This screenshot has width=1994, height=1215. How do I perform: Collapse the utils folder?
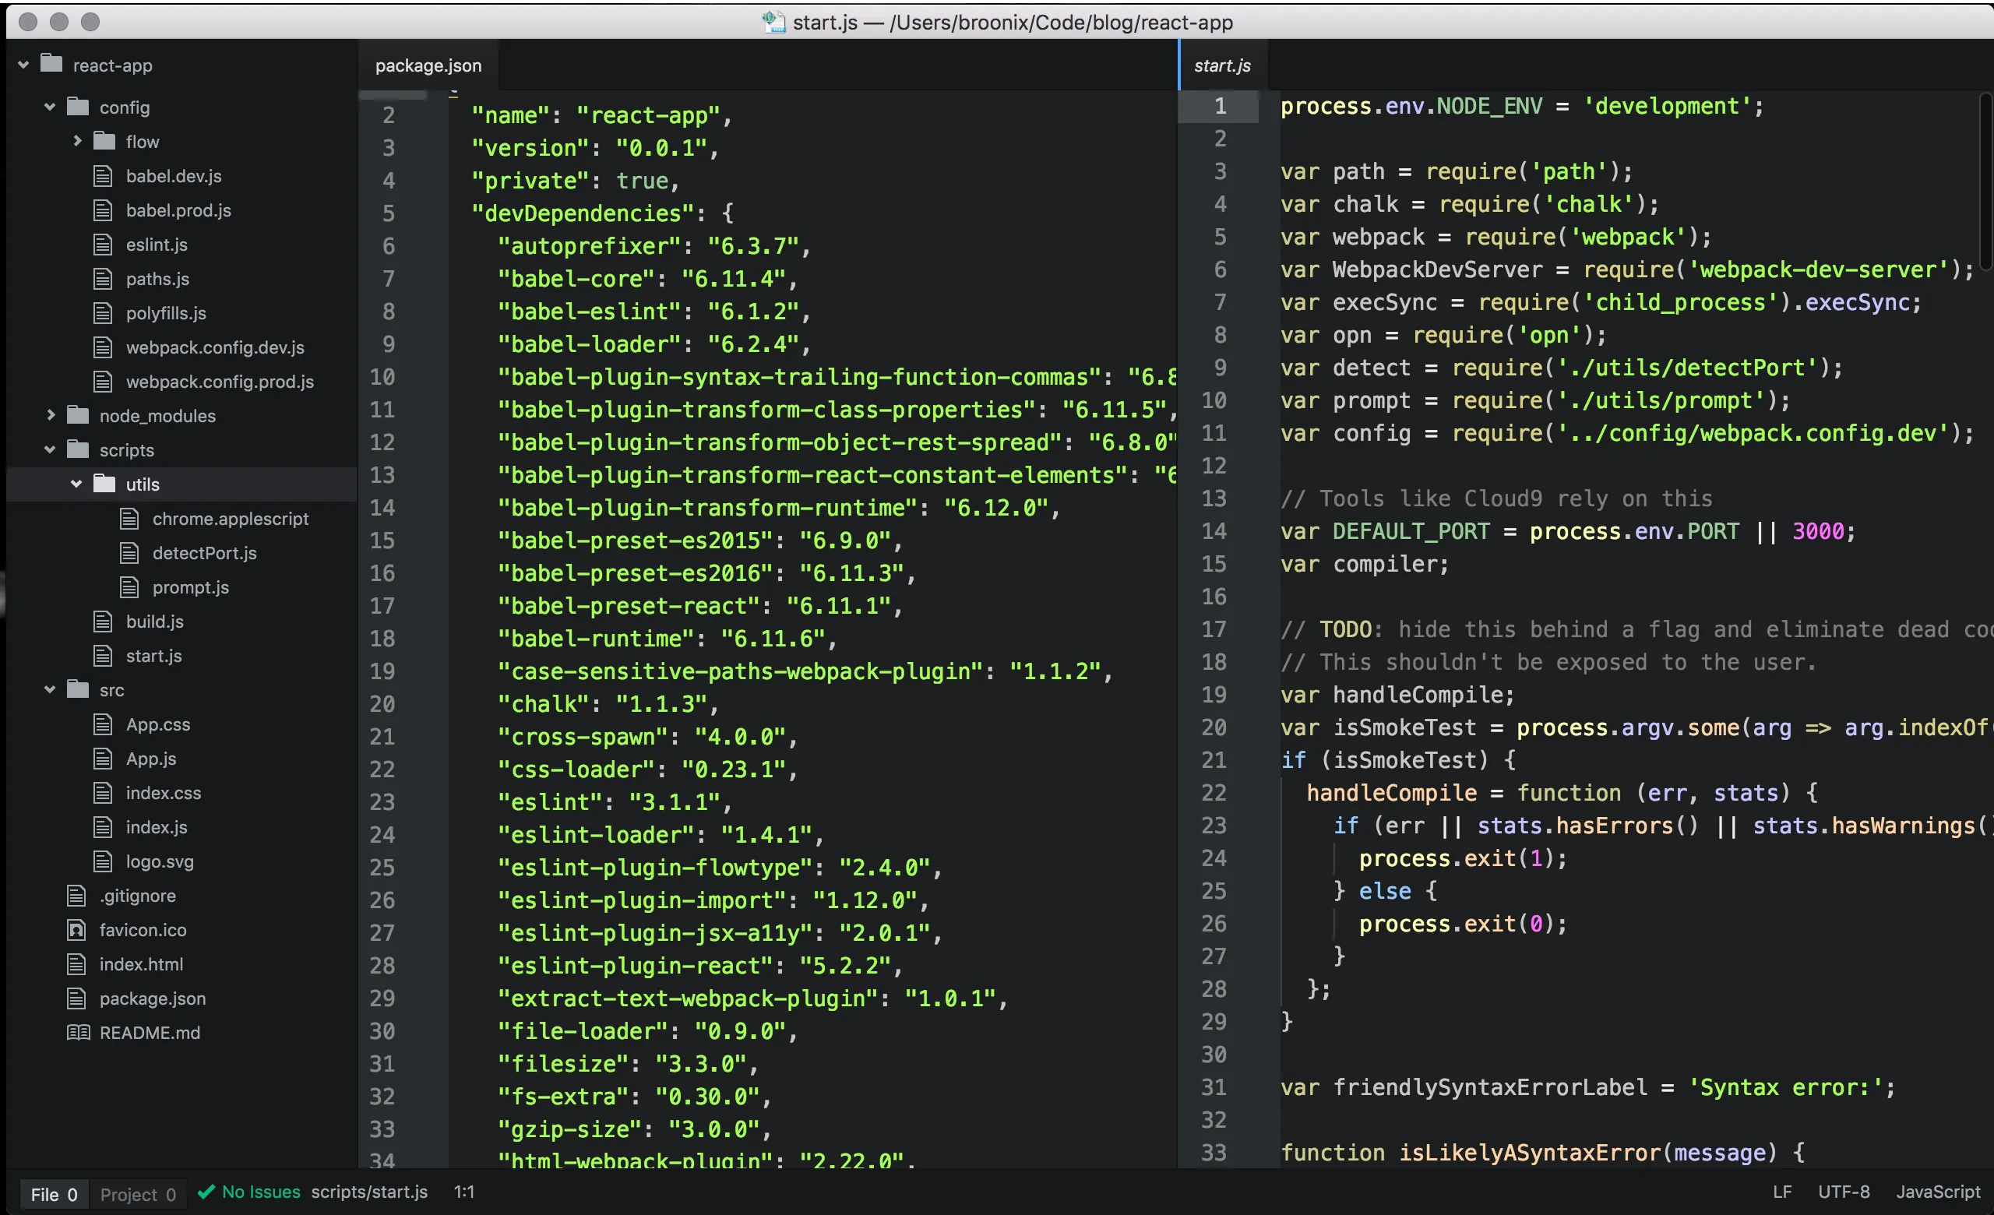pyautogui.click(x=77, y=484)
